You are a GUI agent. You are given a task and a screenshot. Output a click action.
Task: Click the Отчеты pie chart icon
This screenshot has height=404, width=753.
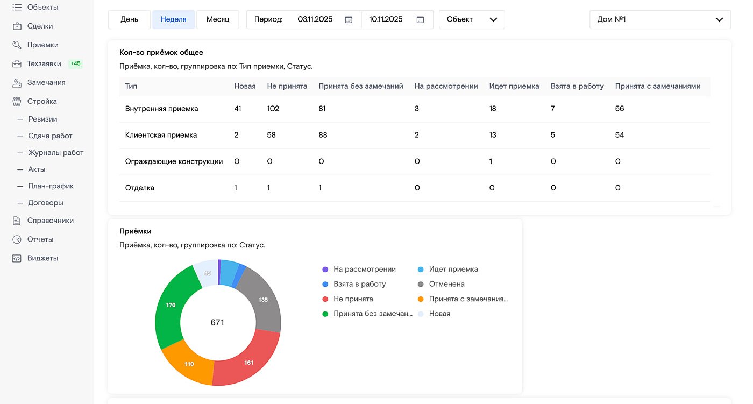17,239
